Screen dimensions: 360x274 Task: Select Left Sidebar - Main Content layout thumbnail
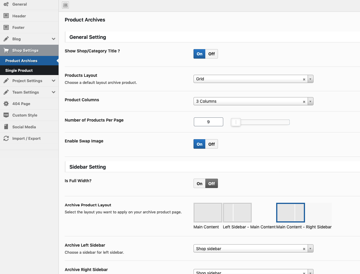[x=237, y=212]
